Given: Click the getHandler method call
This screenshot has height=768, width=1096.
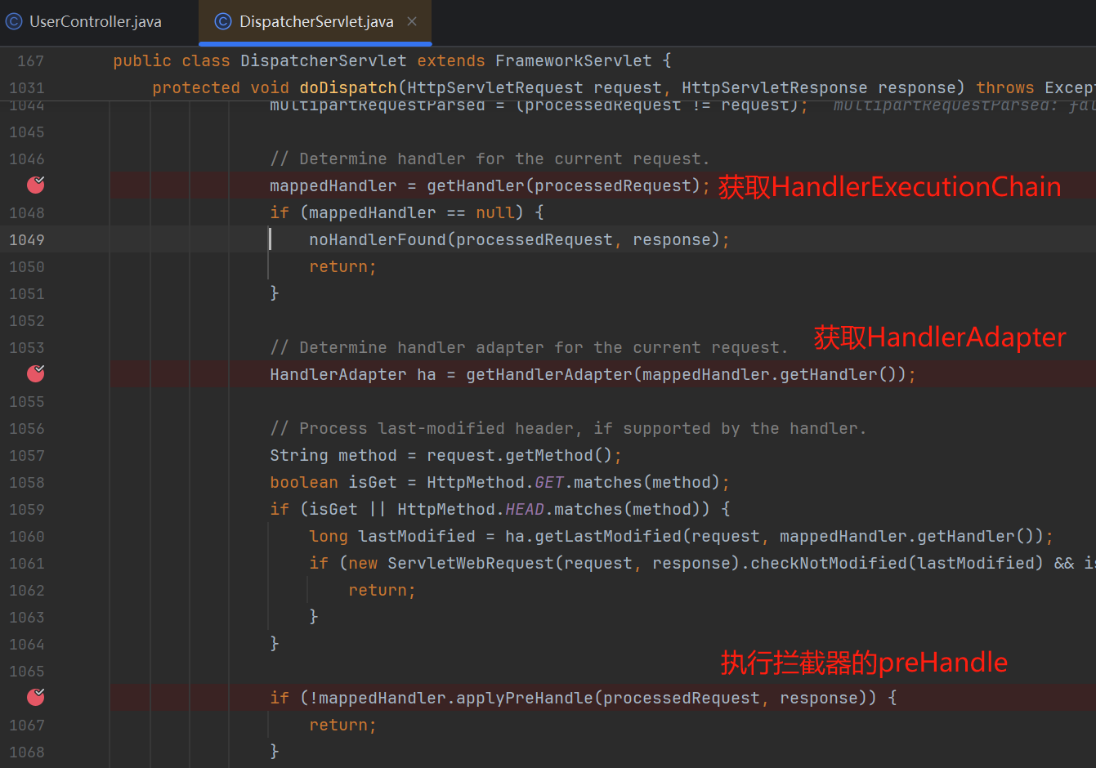Looking at the screenshot, I should pyautogui.click(x=474, y=186).
